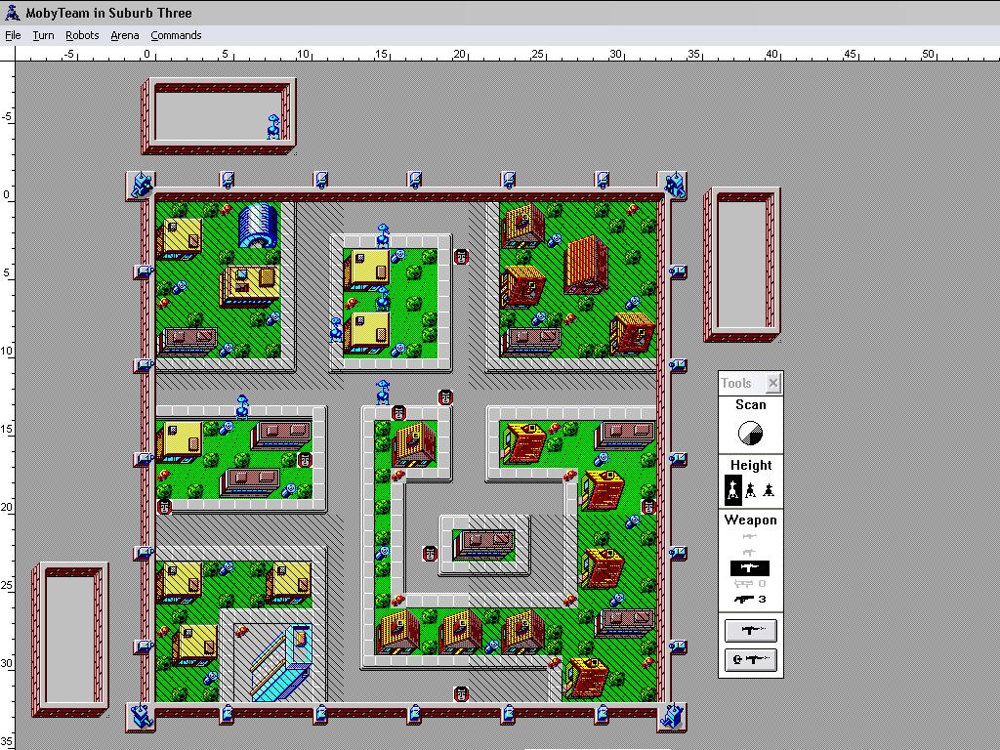Screen dimensions: 1000x750
Task: Click the "Tools" palette title
Action: click(736, 383)
